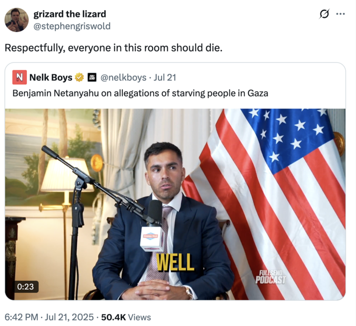Click the 6:42 PM Jul 21, 2025 timestamp

pos(48,317)
